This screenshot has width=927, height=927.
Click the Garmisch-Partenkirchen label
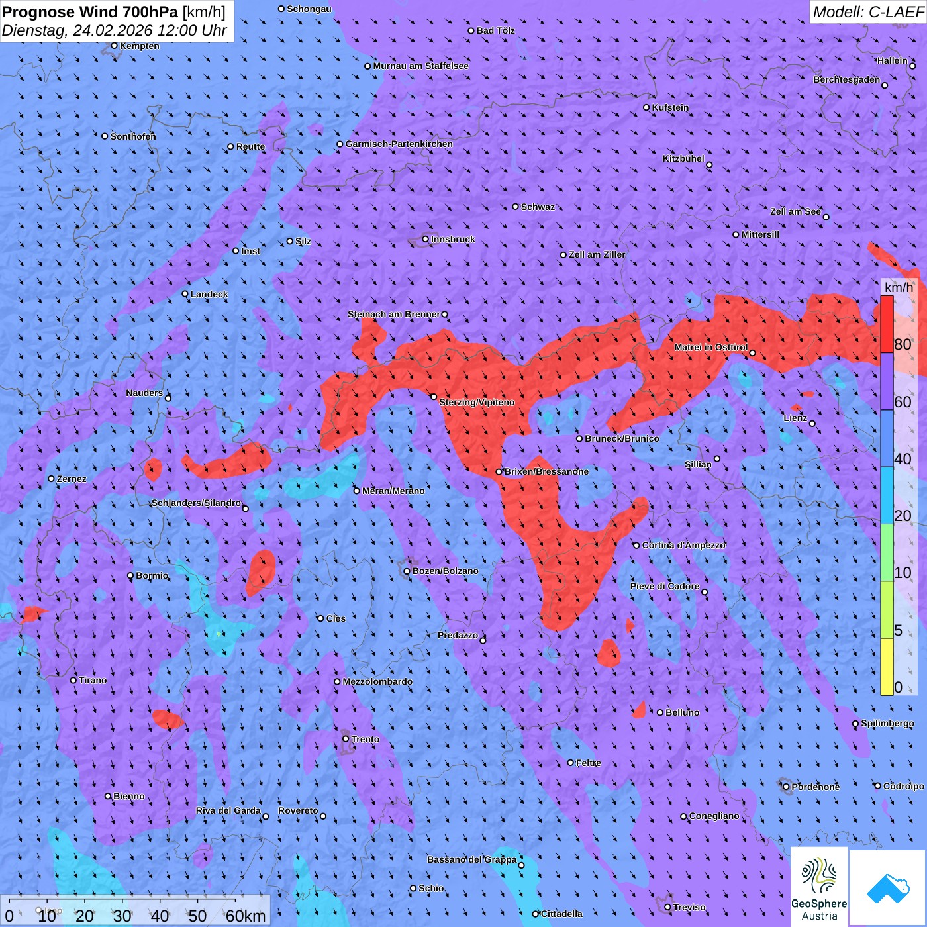(399, 144)
